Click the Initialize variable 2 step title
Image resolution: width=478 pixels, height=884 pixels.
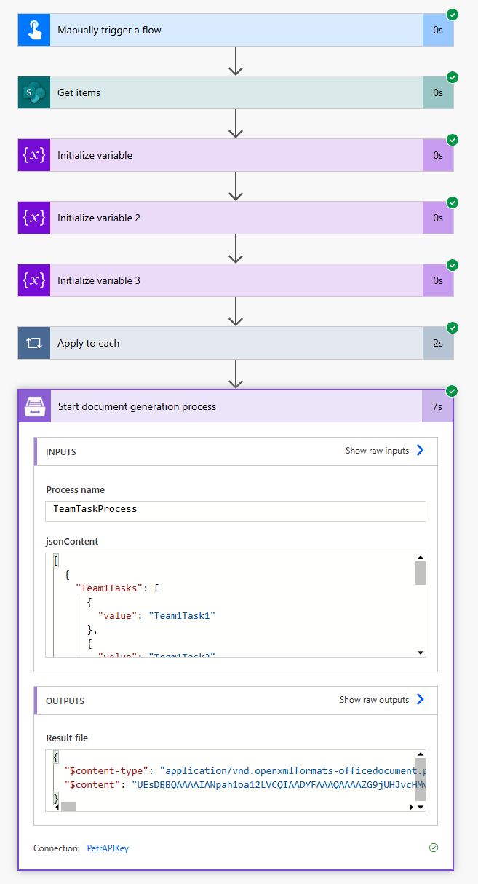(99, 218)
